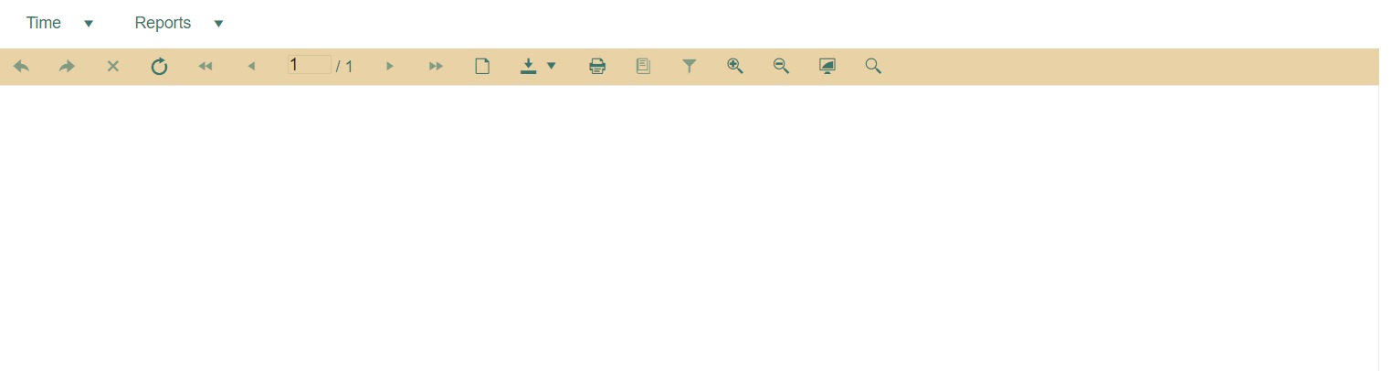
Task: Click the export download icon
Action: [528, 67]
